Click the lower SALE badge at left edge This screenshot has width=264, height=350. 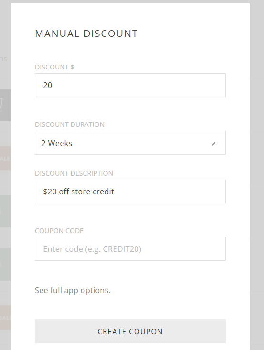(5, 318)
